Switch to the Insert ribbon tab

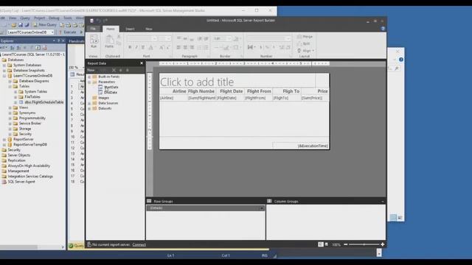[130, 29]
